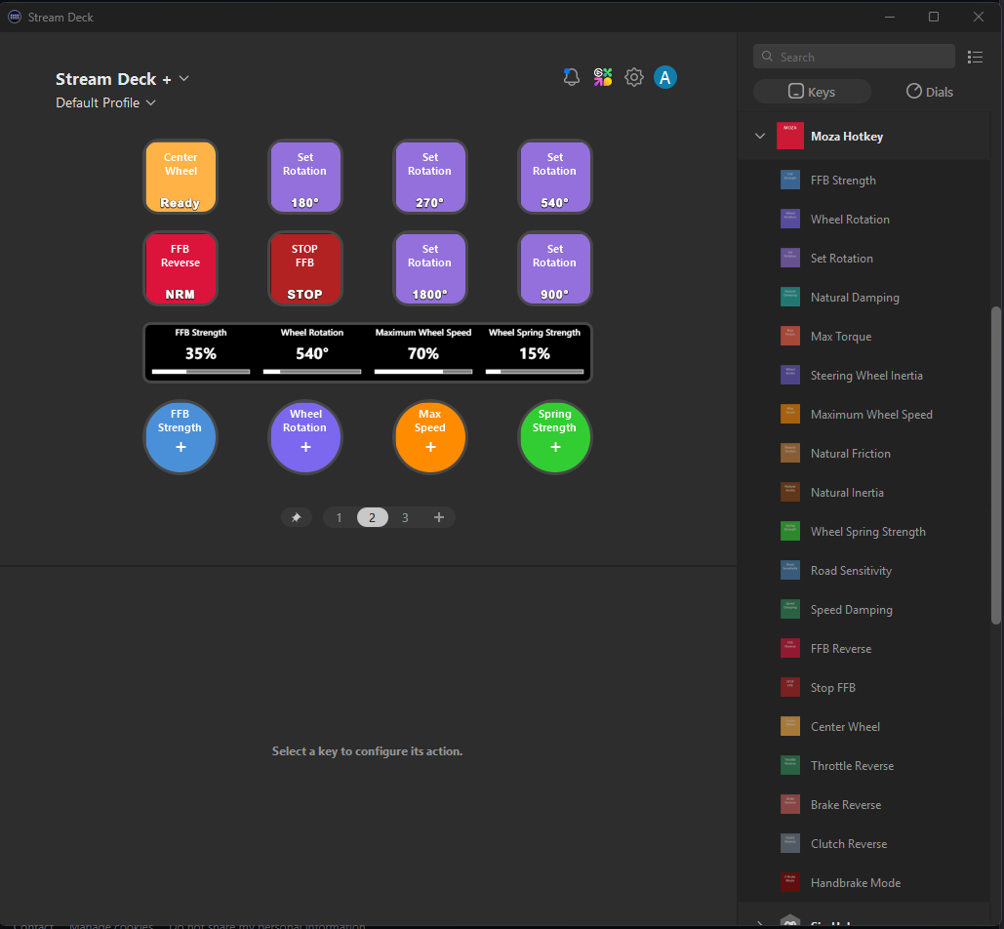The height and width of the screenshot is (929, 1004).
Task: Pin the current page with pushpin
Action: 297,517
